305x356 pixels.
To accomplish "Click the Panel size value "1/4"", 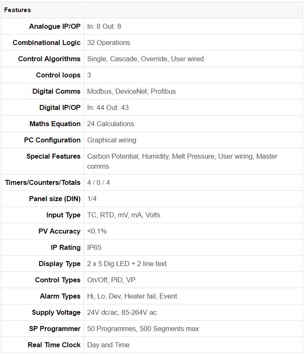I will click(x=92, y=199).
